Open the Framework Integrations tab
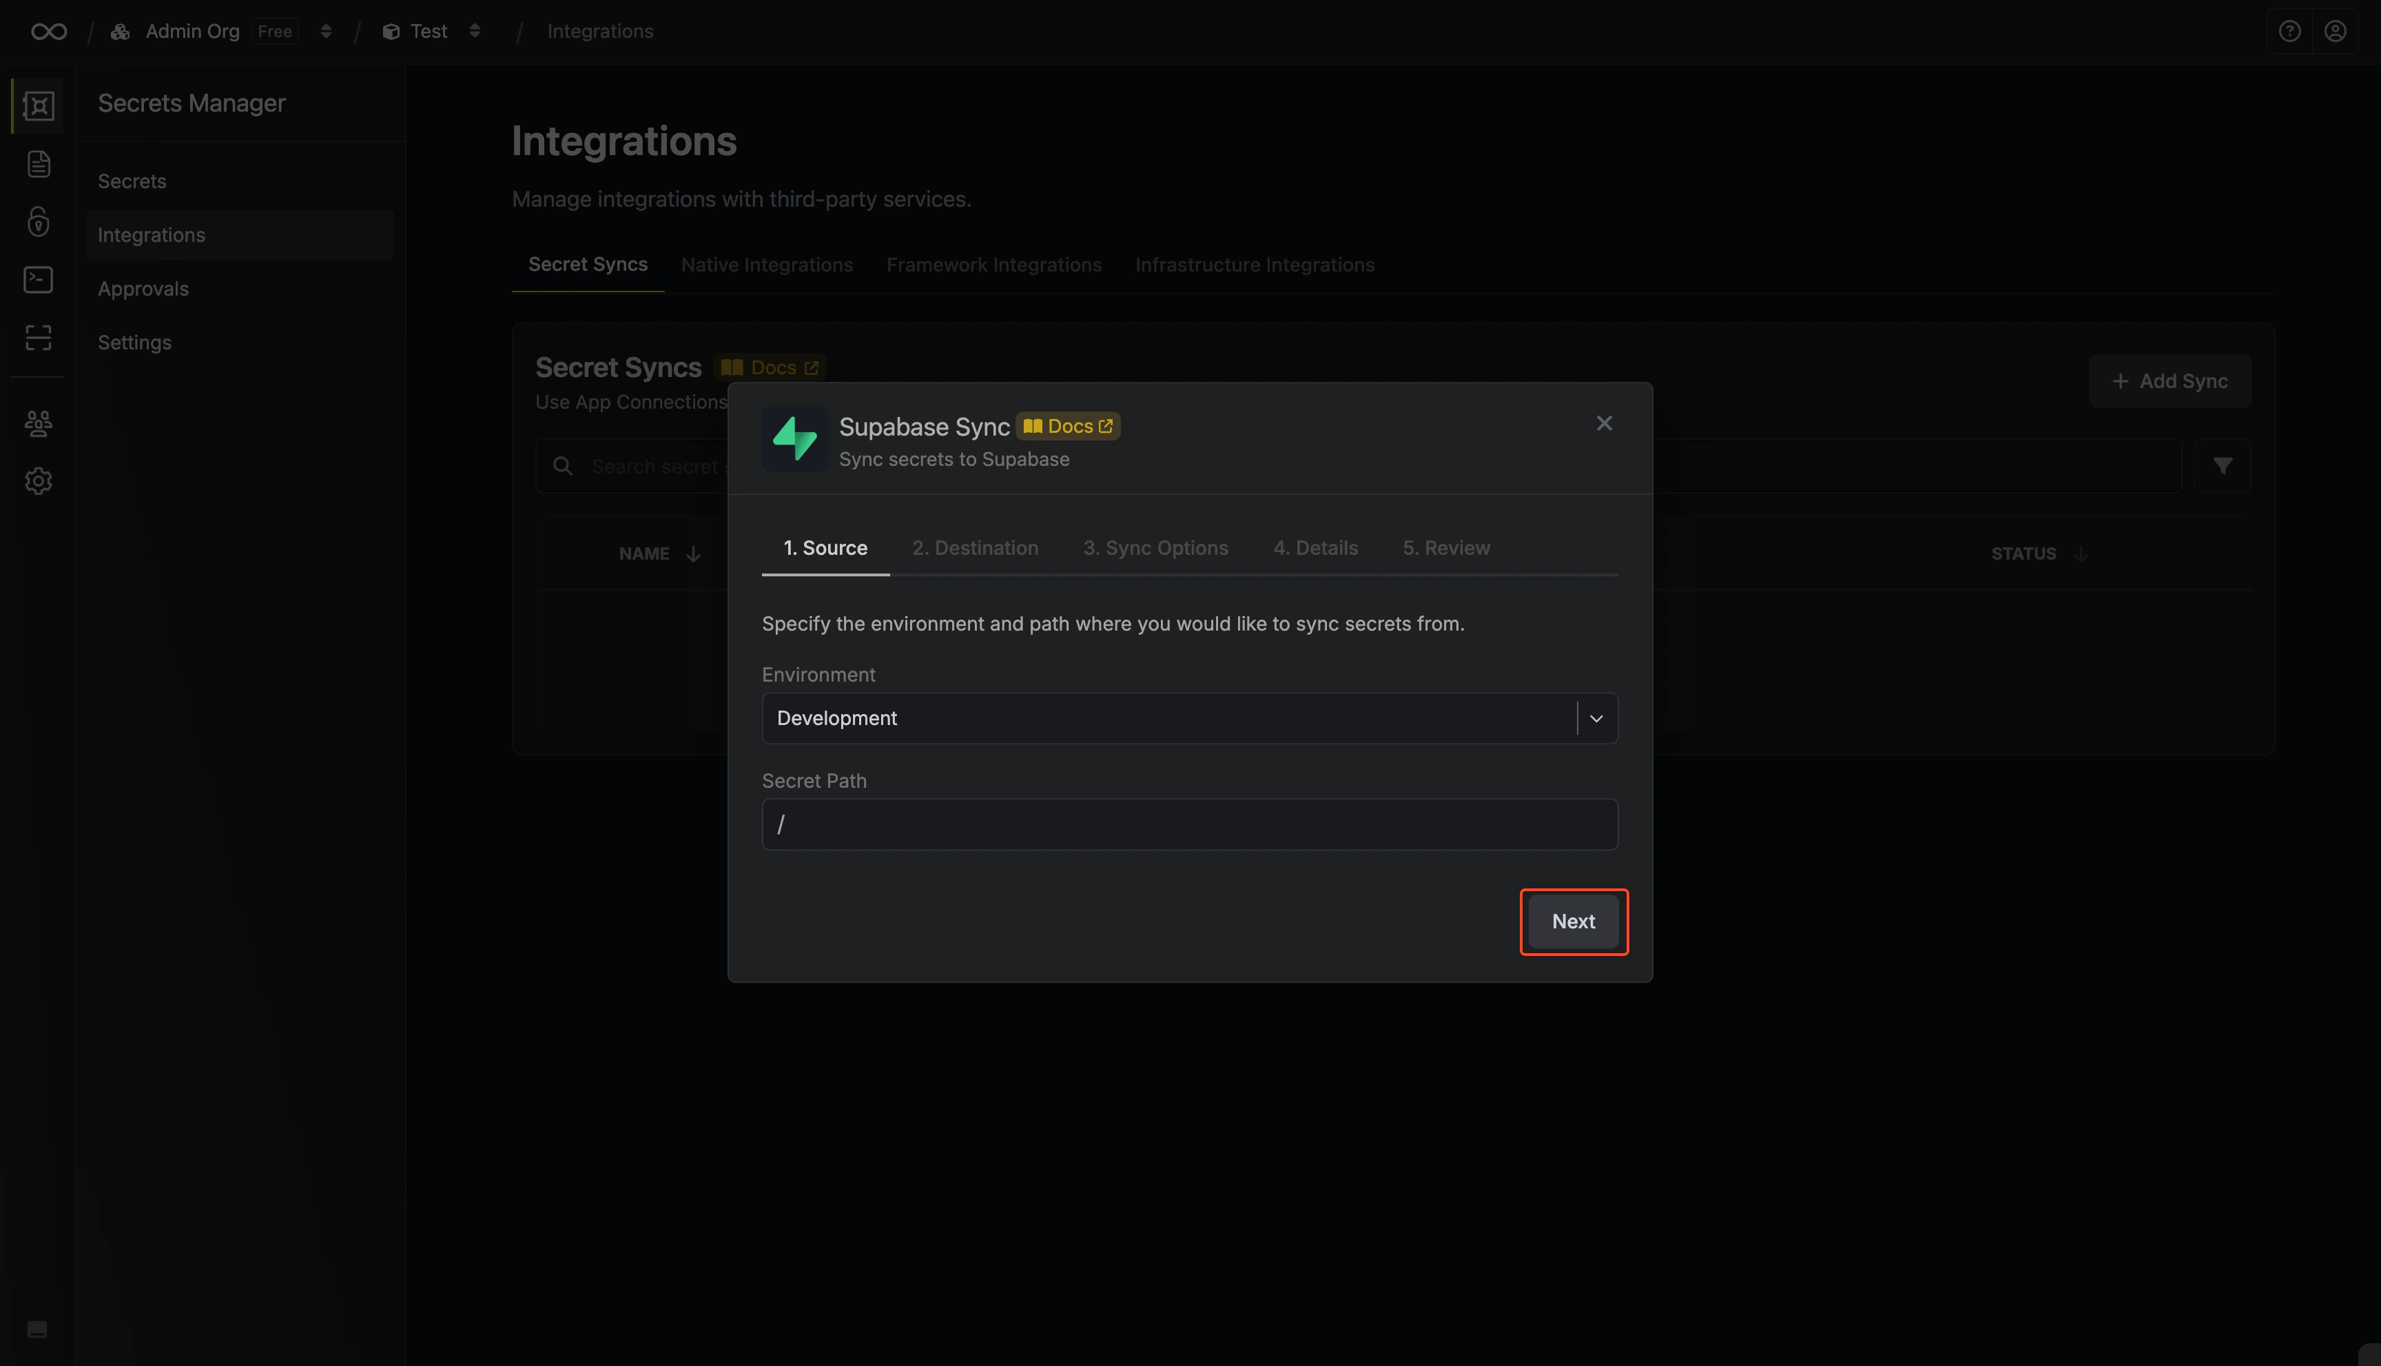 click(993, 265)
